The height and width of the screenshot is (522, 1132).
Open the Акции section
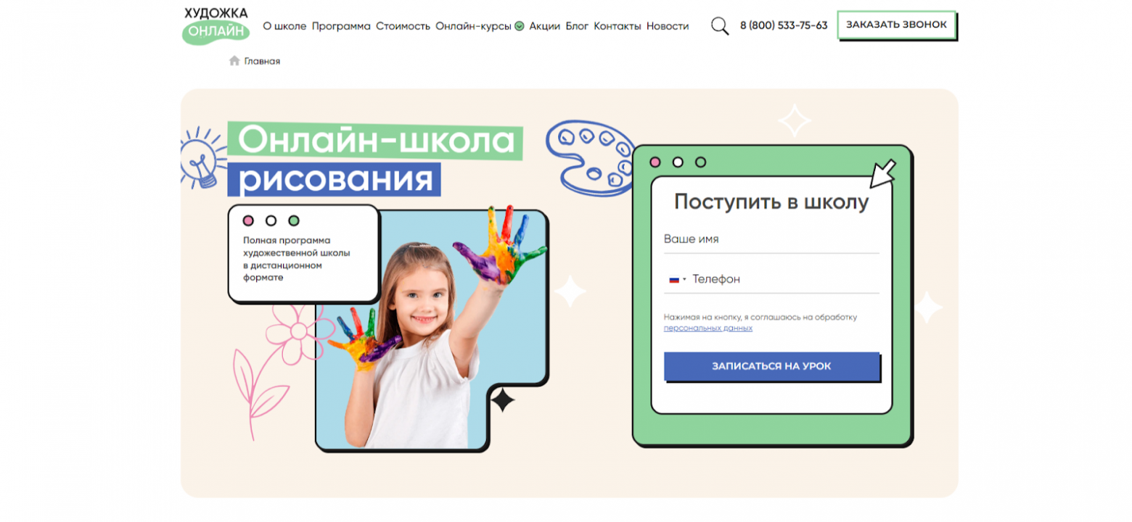[x=545, y=26]
